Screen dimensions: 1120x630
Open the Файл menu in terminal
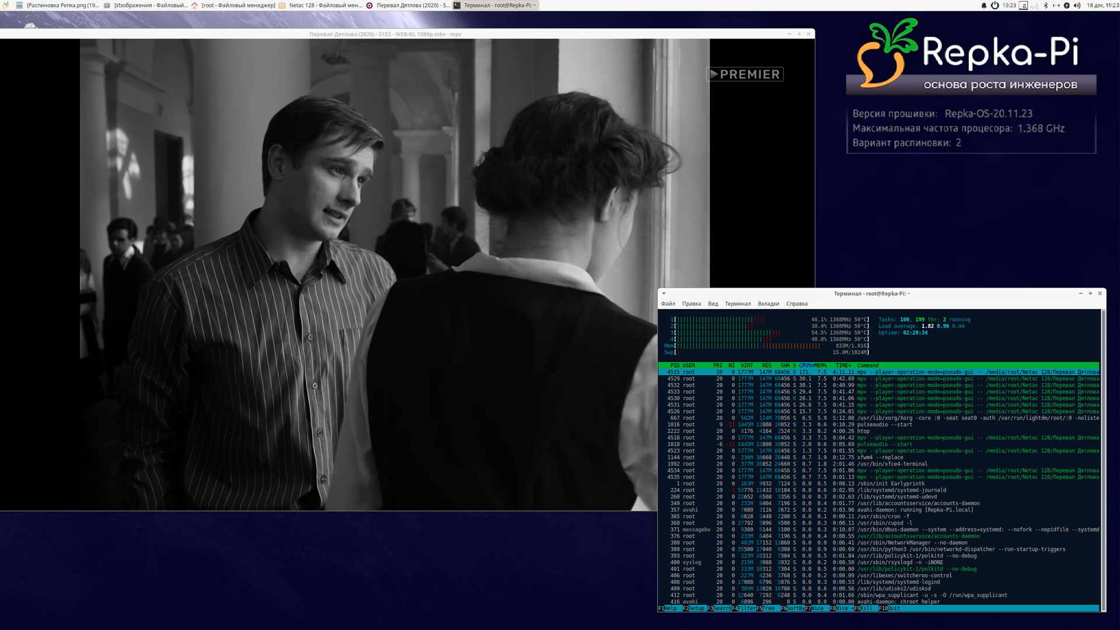pos(668,304)
